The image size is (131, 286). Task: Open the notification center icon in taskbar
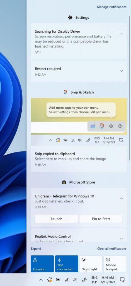pyautogui.click(x=122, y=280)
